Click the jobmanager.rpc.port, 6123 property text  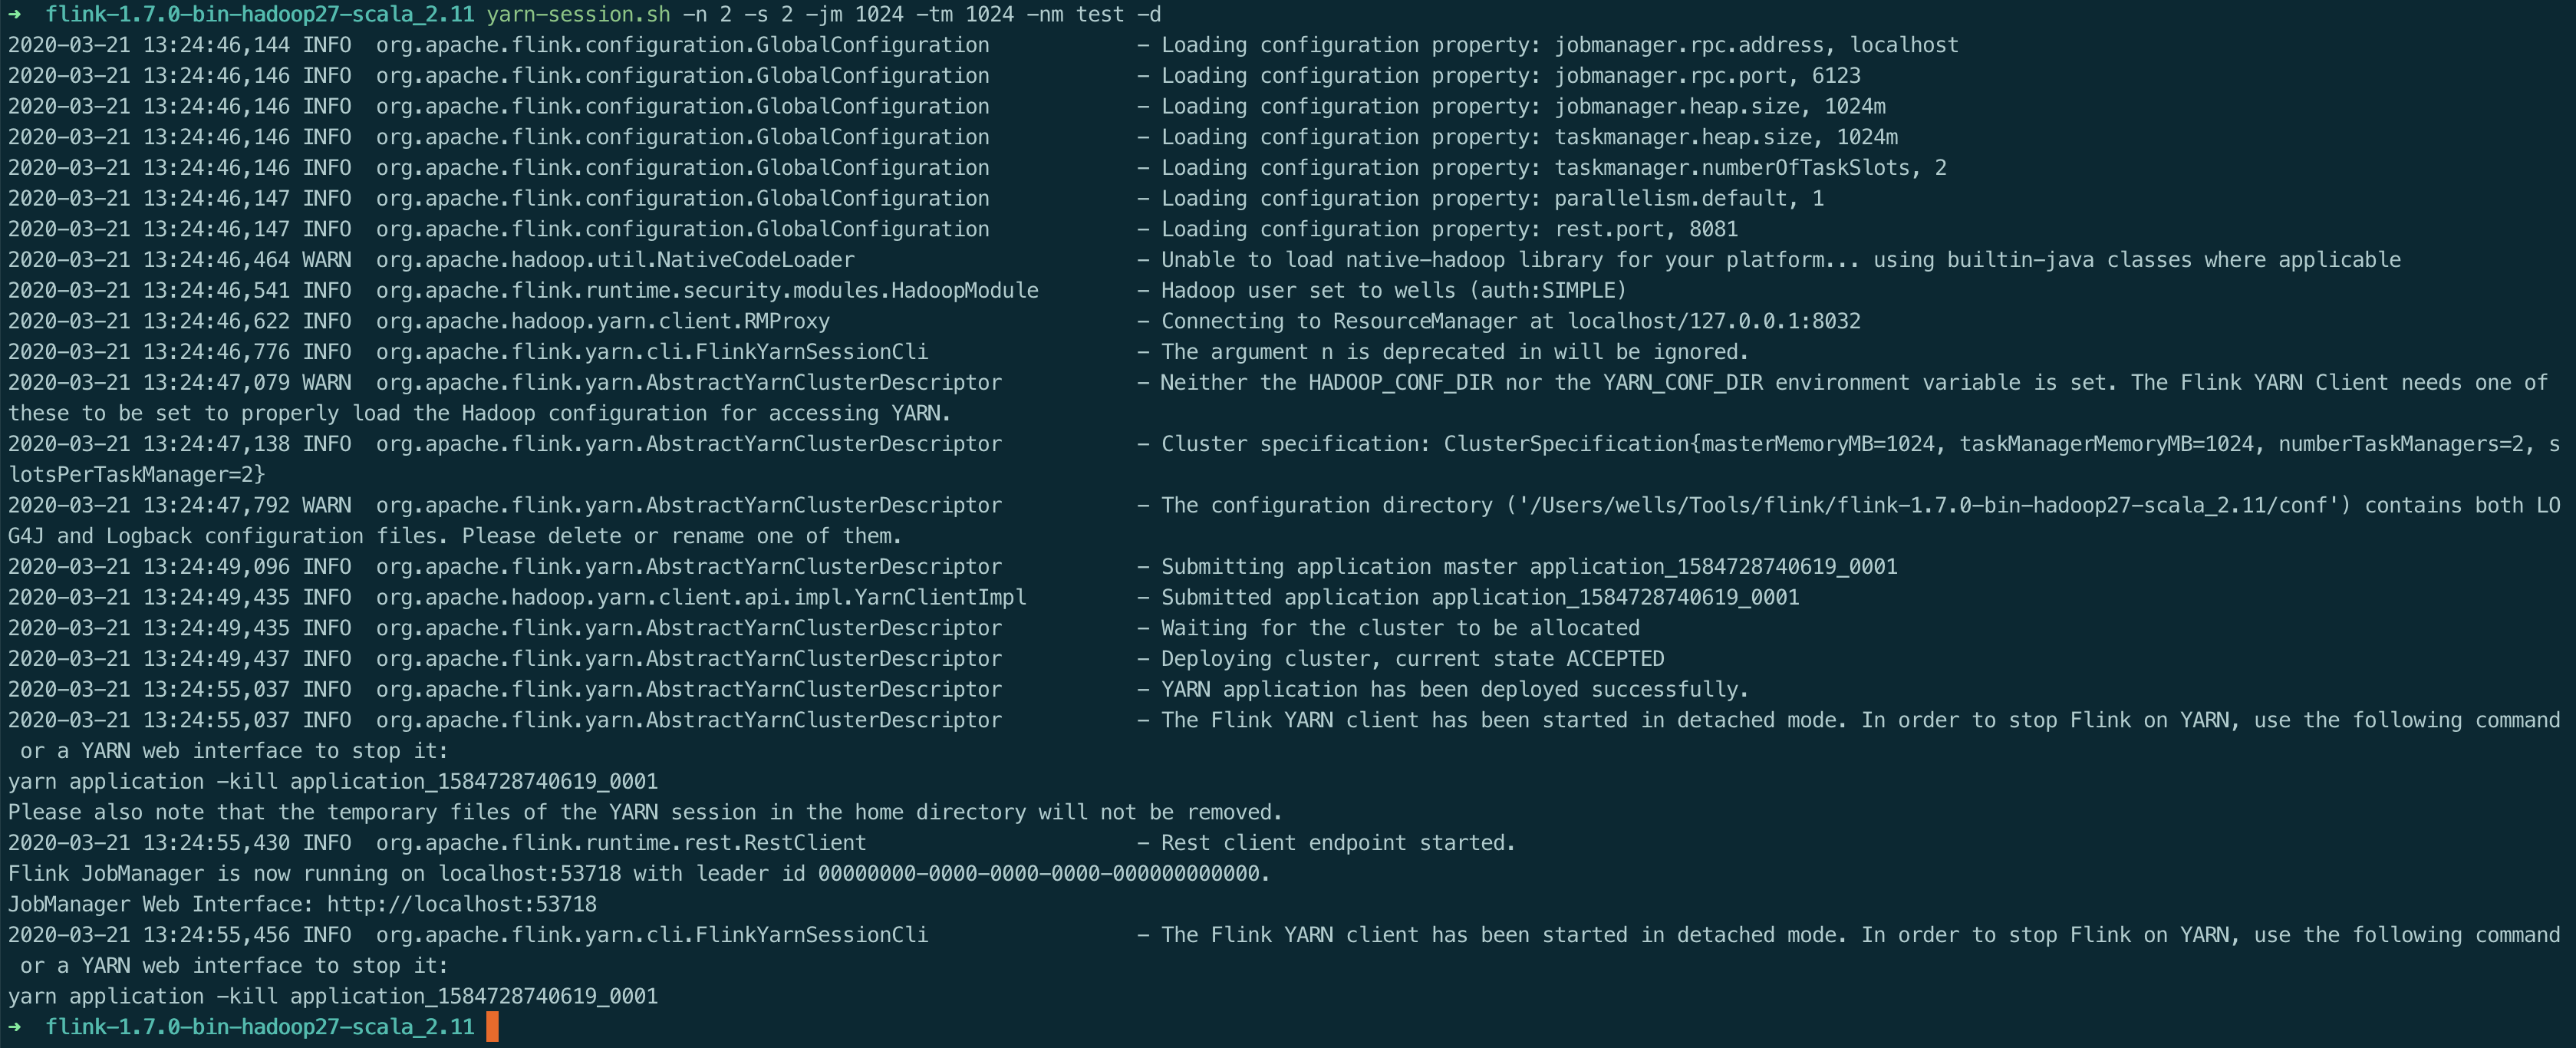[1706, 76]
